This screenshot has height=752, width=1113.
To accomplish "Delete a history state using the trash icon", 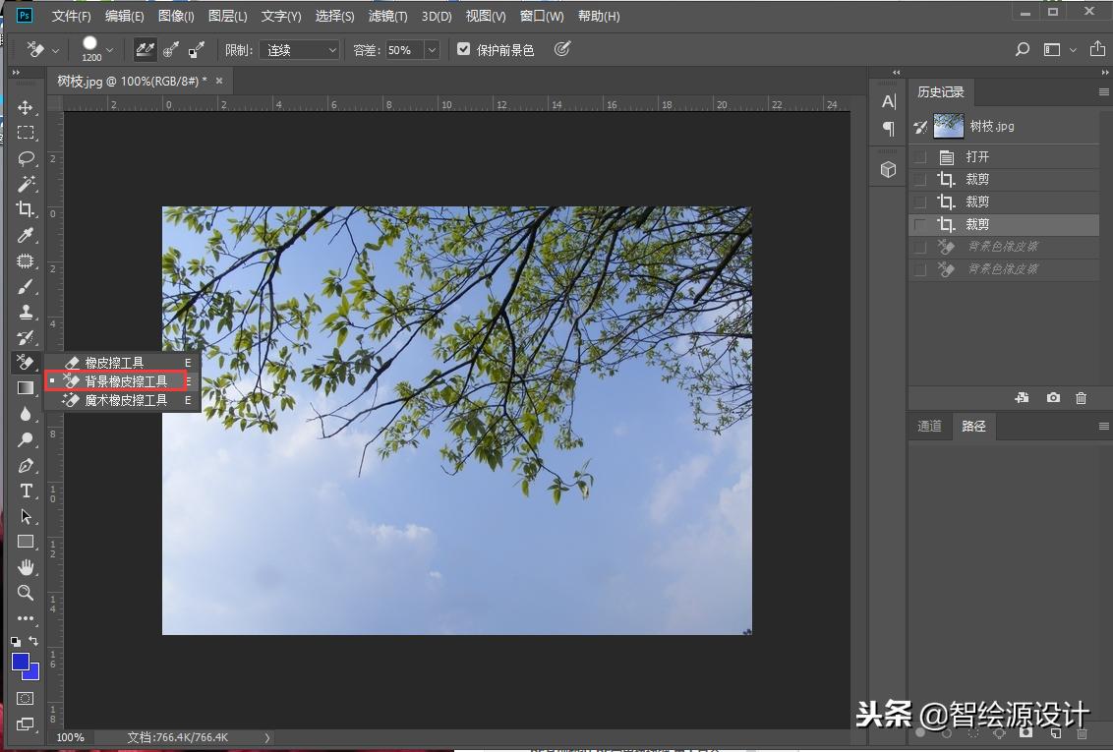I will [x=1081, y=397].
